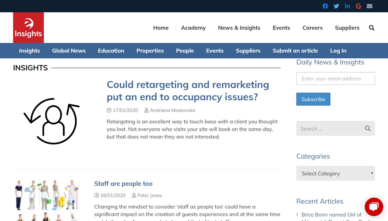This screenshot has height=221, width=388.
Task: Click the email envelope icon
Action: point(369,6)
